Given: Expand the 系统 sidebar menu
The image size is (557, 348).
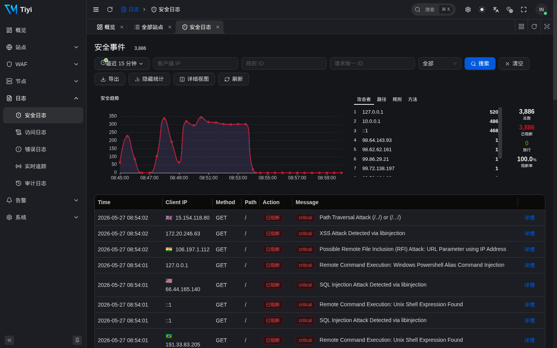Looking at the screenshot, I should 43,217.
